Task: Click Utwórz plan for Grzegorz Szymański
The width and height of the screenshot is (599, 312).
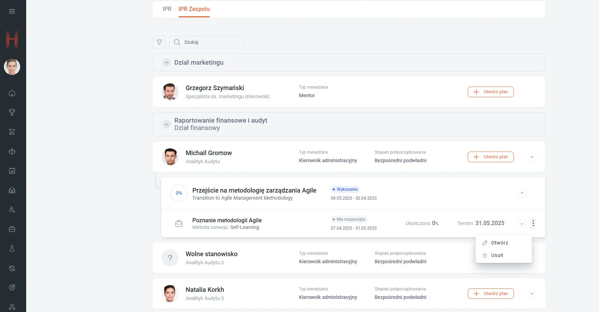Action: click(490, 92)
